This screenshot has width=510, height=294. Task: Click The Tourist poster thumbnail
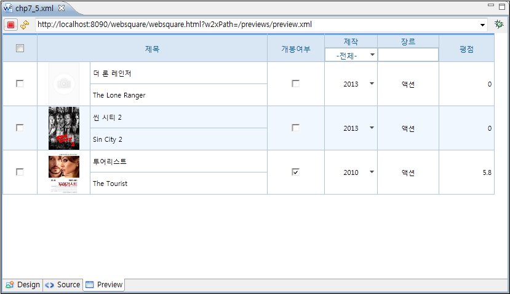pyautogui.click(x=64, y=172)
